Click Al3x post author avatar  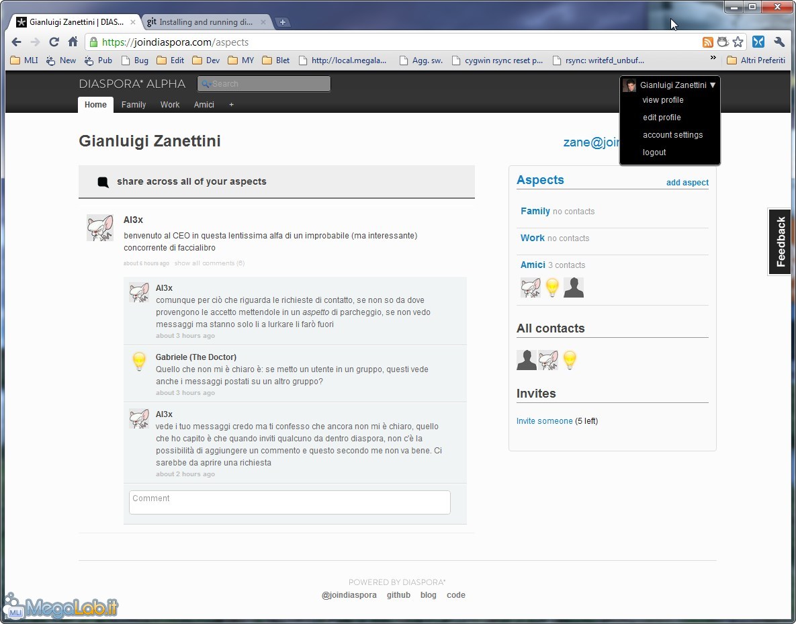point(100,228)
